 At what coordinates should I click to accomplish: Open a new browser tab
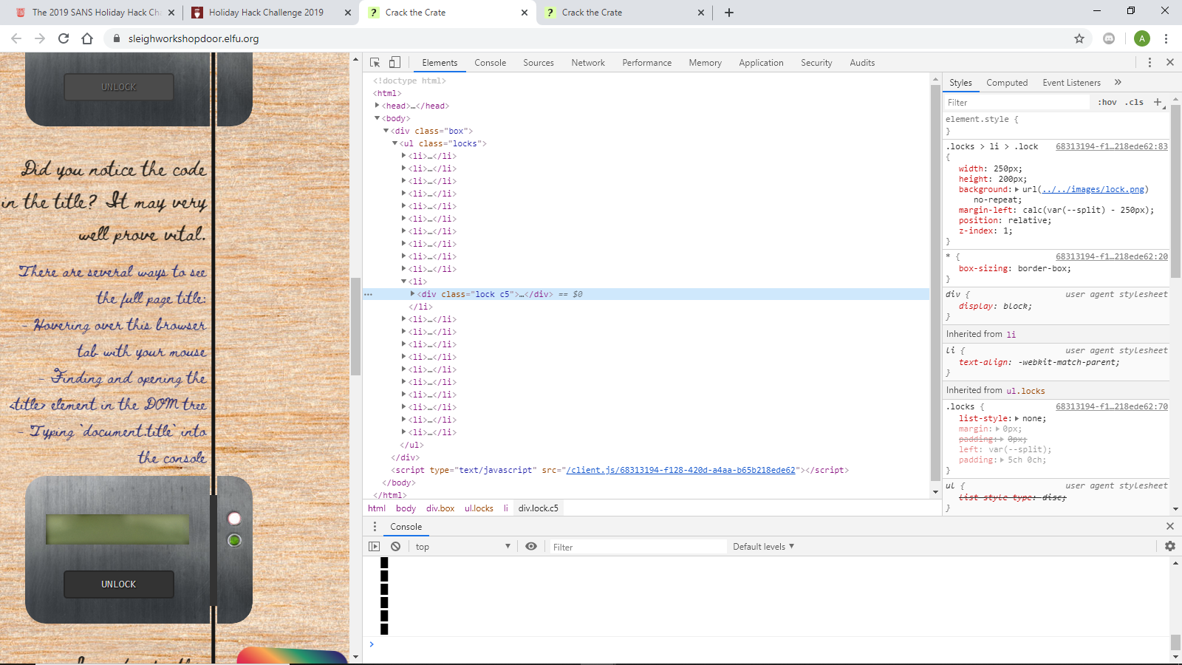pos(729,13)
